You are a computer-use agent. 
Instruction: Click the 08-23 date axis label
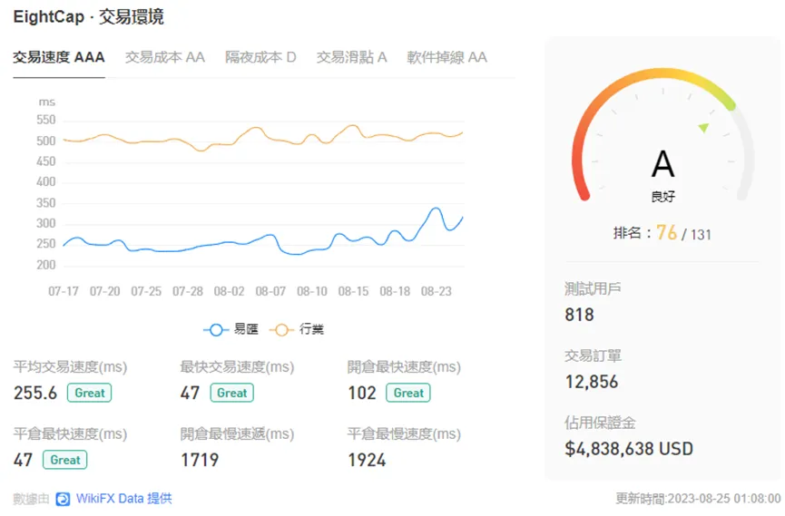(x=436, y=291)
